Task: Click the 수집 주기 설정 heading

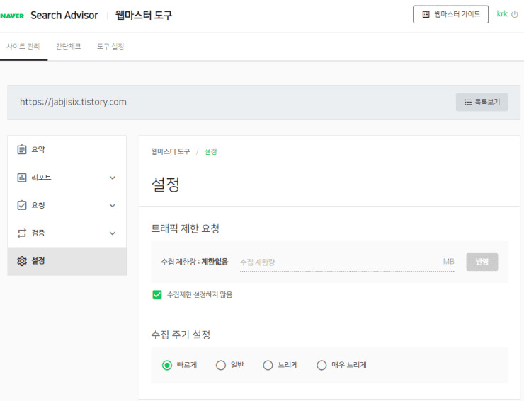Action: coord(181,335)
